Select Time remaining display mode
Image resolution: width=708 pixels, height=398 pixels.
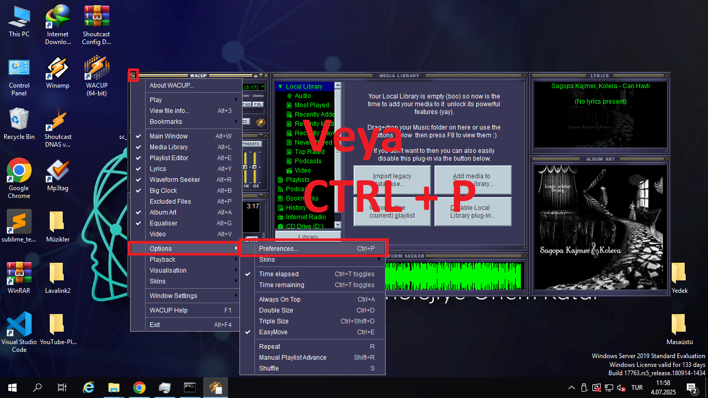313,285
